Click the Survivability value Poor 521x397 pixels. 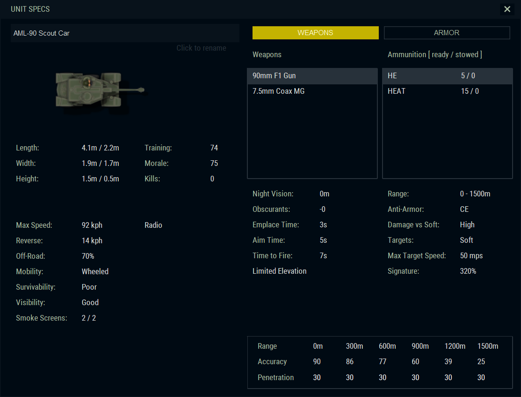[89, 287]
